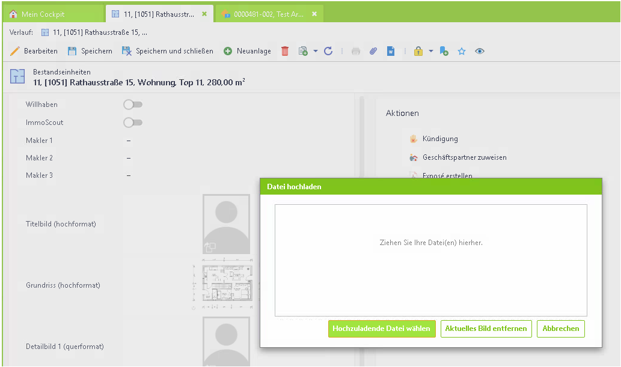The image size is (621, 367).
Task: Click the Grundriss floor plan thumbnail
Action: [x=226, y=285]
